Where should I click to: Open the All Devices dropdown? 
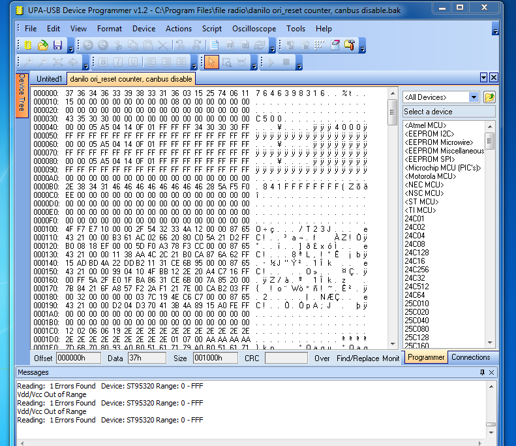tap(474, 97)
